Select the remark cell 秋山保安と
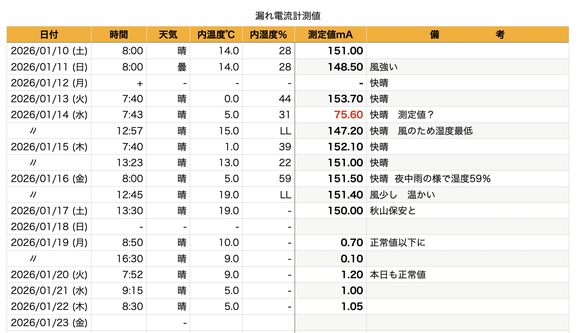The height and width of the screenshot is (333, 579). coord(393,211)
